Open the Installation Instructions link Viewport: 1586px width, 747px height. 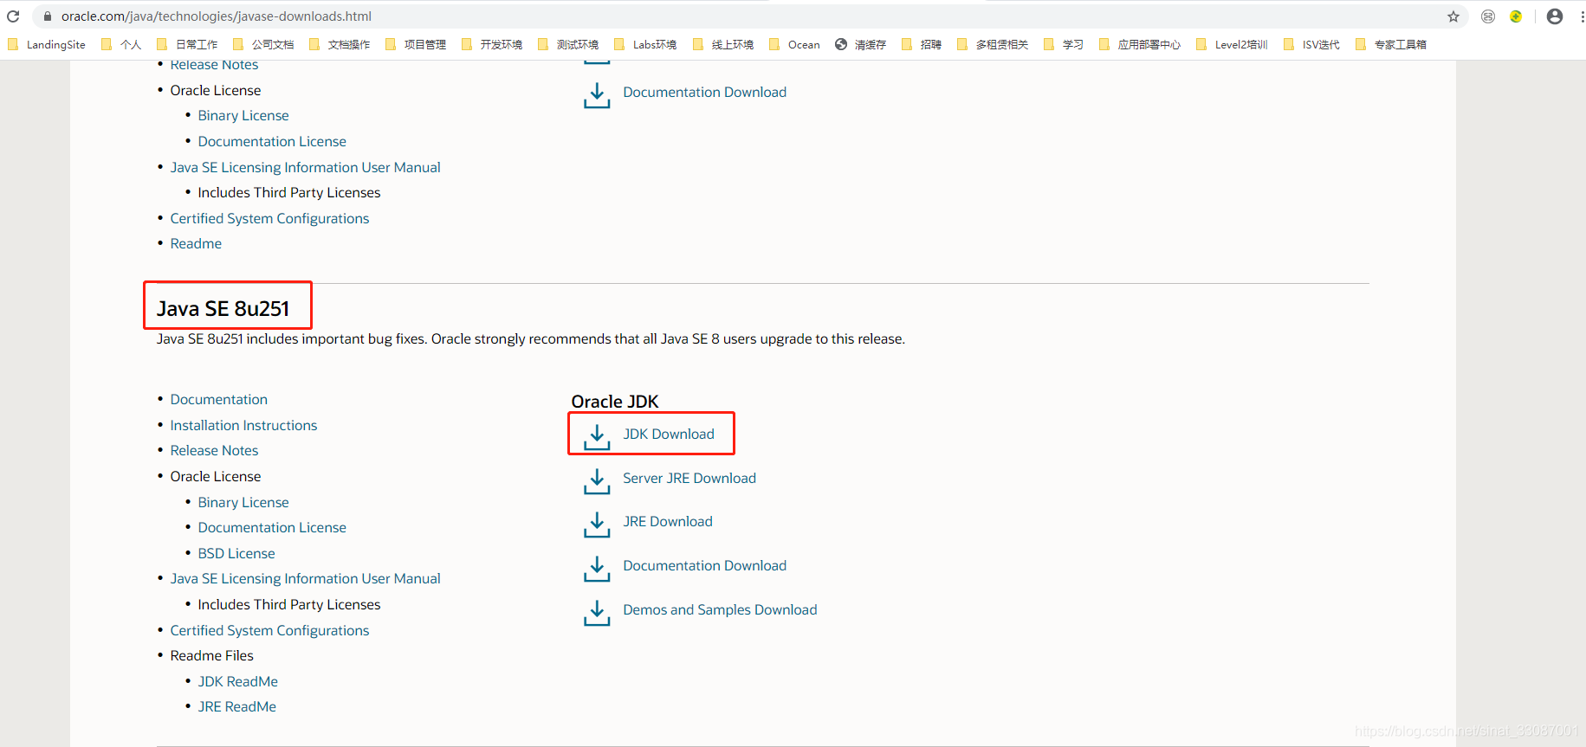[243, 426]
